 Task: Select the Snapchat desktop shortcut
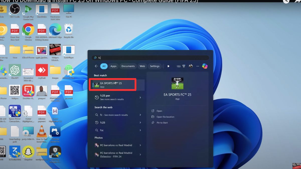28,153
